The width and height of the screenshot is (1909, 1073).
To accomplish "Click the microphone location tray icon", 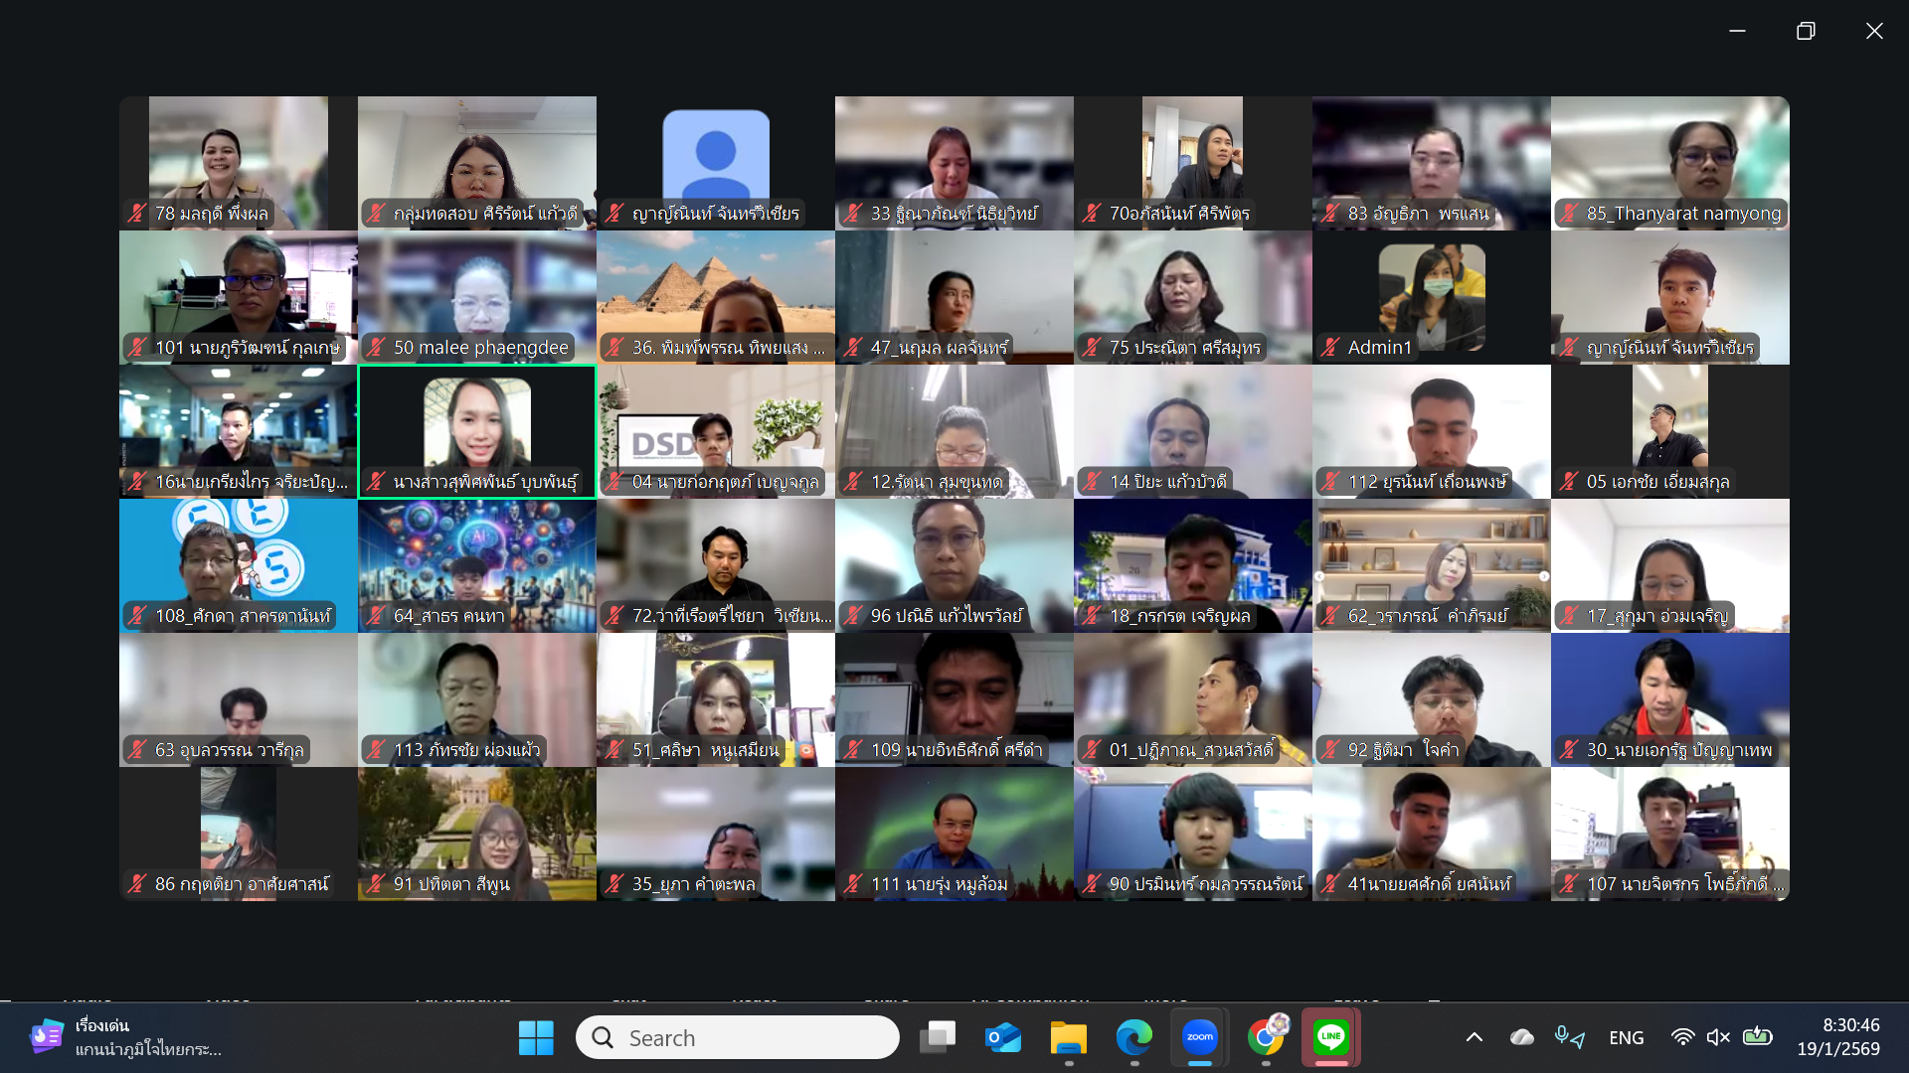I will click(1569, 1037).
